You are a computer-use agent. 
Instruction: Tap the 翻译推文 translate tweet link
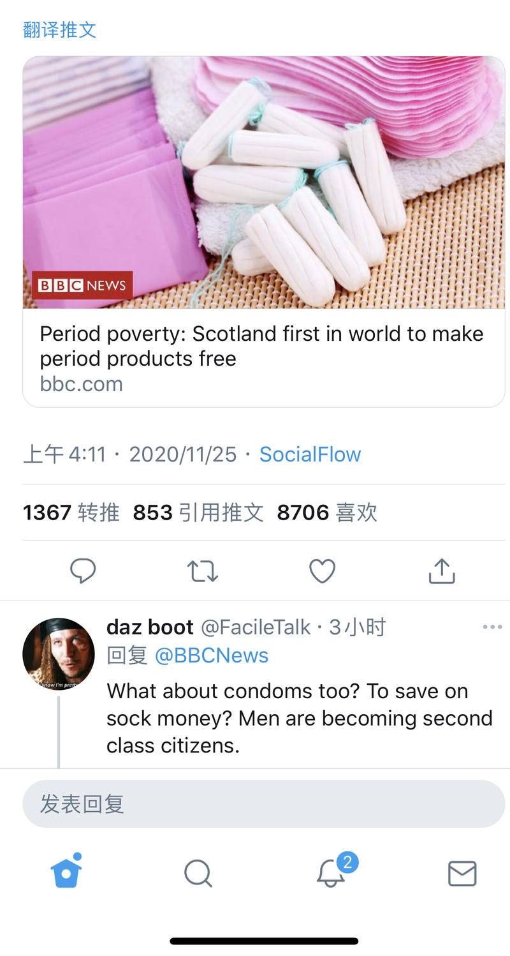pos(59,29)
